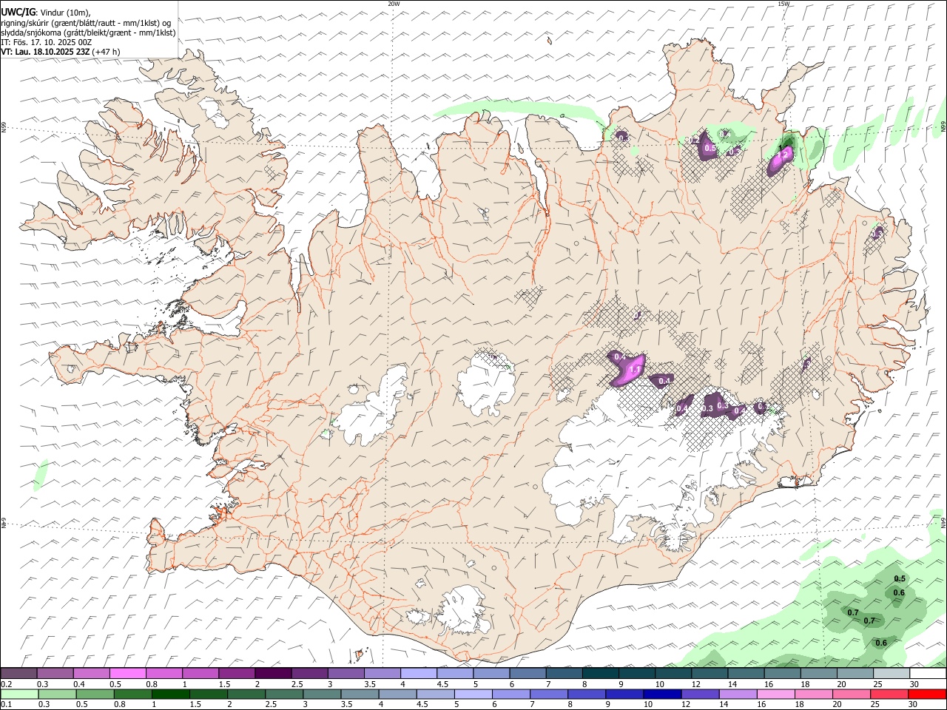
Task: Click the 1.1 snowfall value on the pink patch
Action: 634,369
